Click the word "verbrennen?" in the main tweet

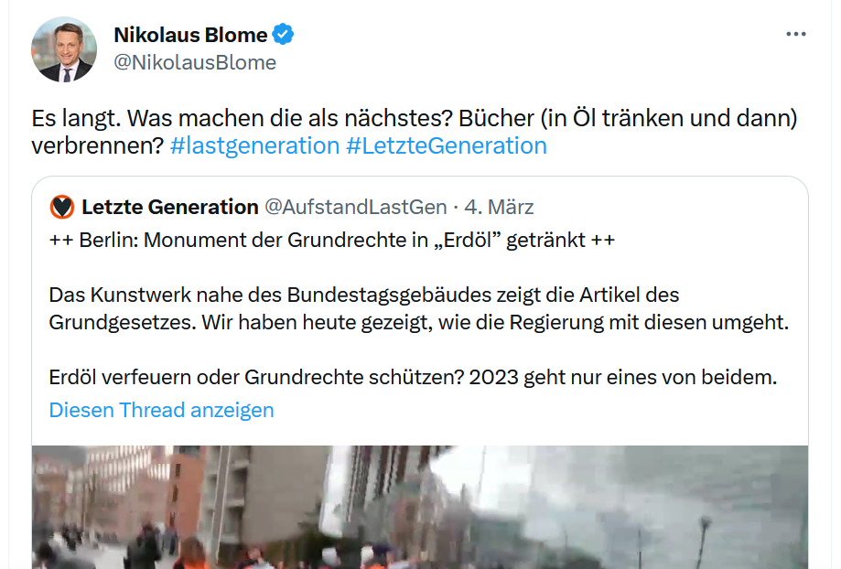[97, 145]
